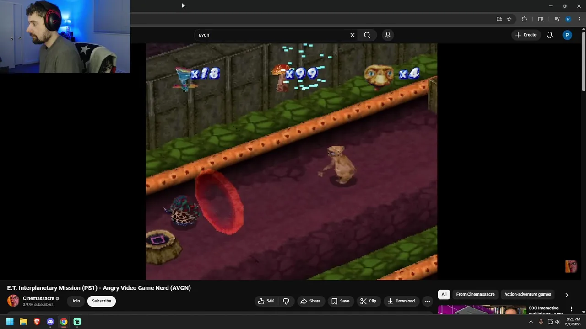This screenshot has height=329, width=586.
Task: Click the channel watermark in the corner
Action: coord(571,266)
